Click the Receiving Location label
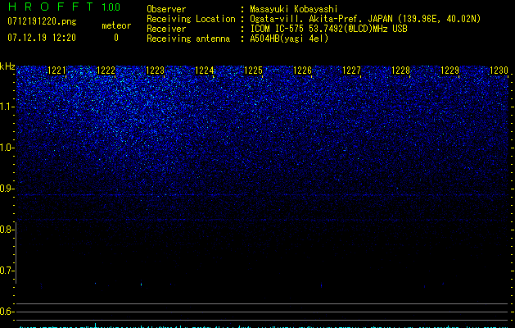This screenshot has height=328, width=515. pos(191,19)
